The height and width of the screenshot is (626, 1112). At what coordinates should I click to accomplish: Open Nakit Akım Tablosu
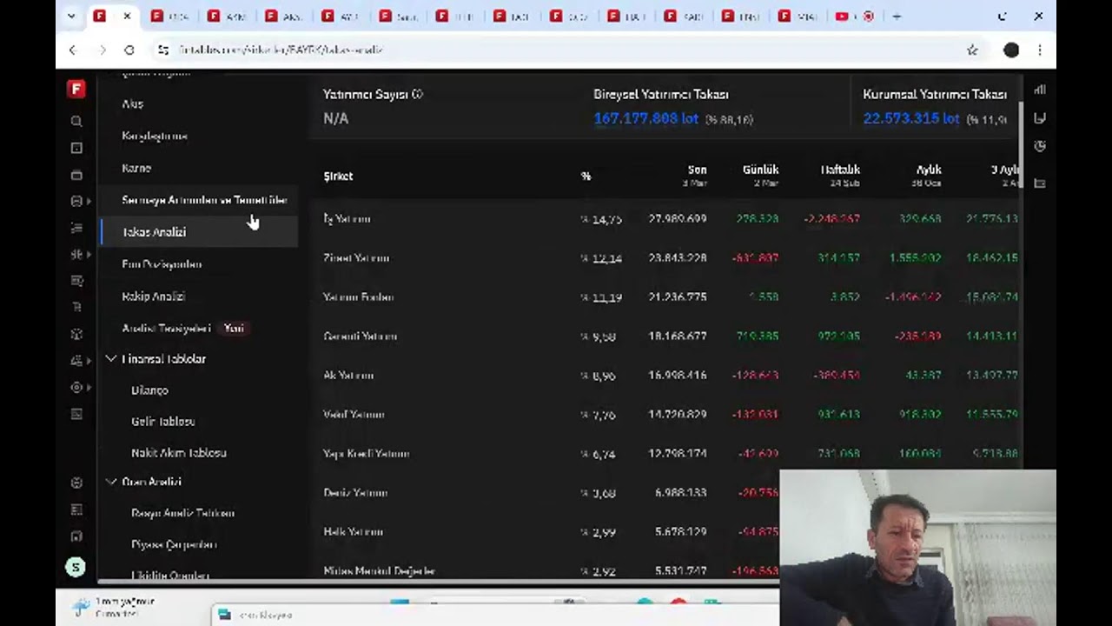pyautogui.click(x=178, y=453)
